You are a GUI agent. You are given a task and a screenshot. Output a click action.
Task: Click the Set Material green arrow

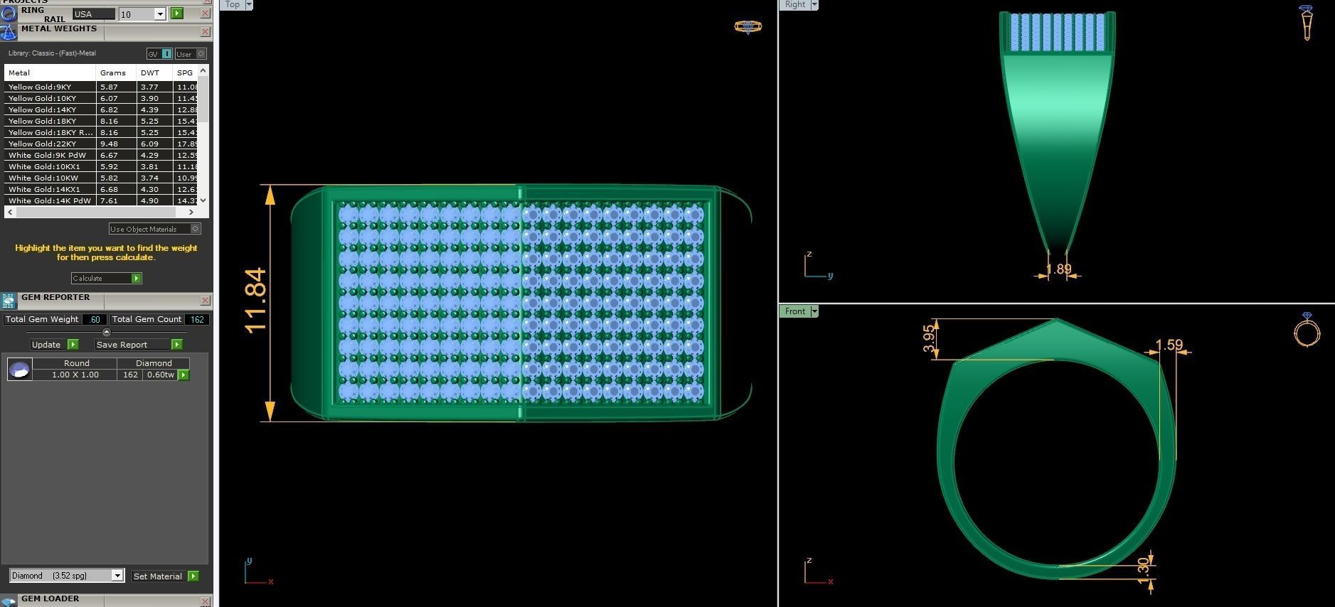click(x=193, y=576)
